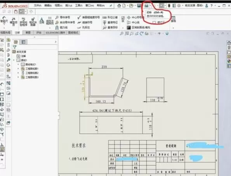
Task: Expand the Blocks dropdown arrow
Action: coord(123,28)
